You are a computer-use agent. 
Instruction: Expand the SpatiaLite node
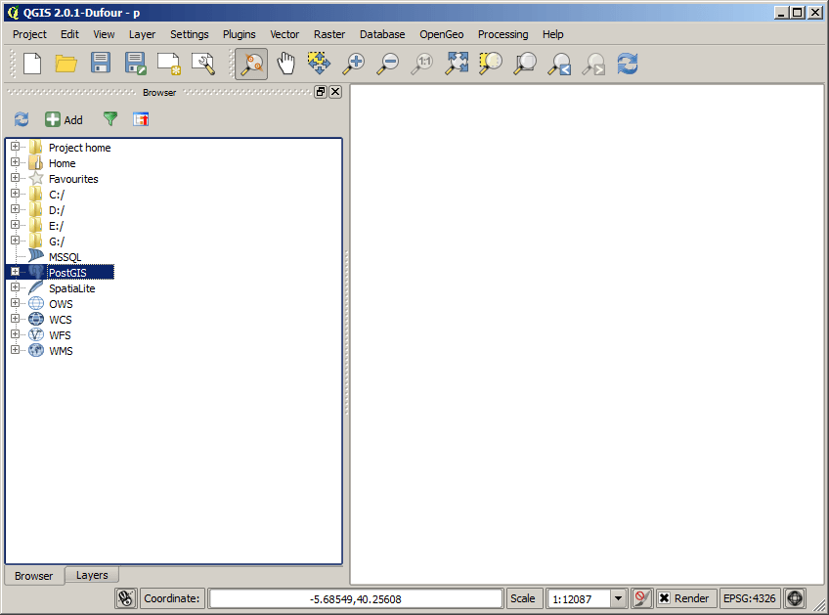15,287
